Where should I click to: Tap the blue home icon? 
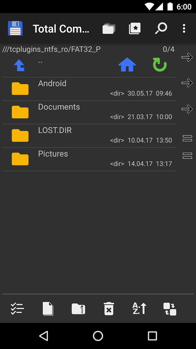pyautogui.click(x=127, y=65)
